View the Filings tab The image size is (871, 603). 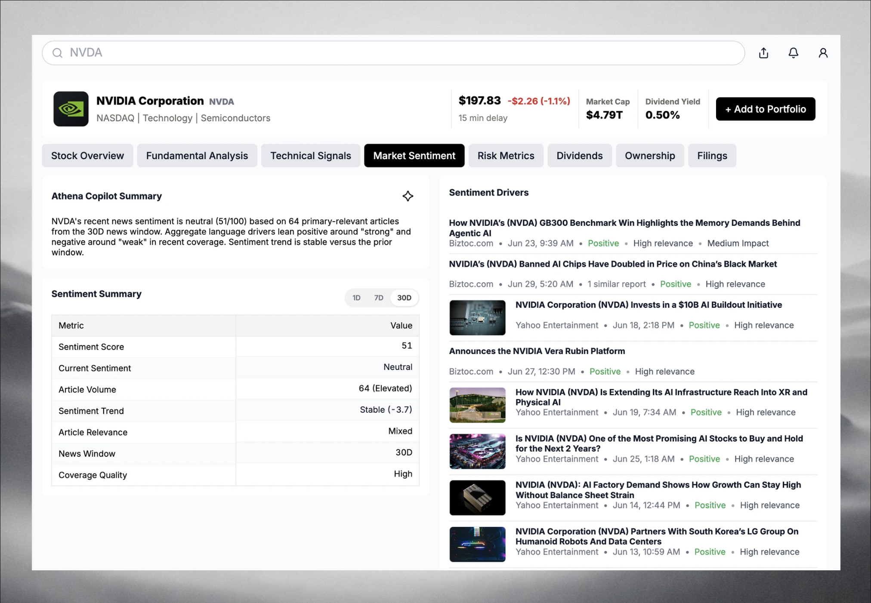(712, 156)
